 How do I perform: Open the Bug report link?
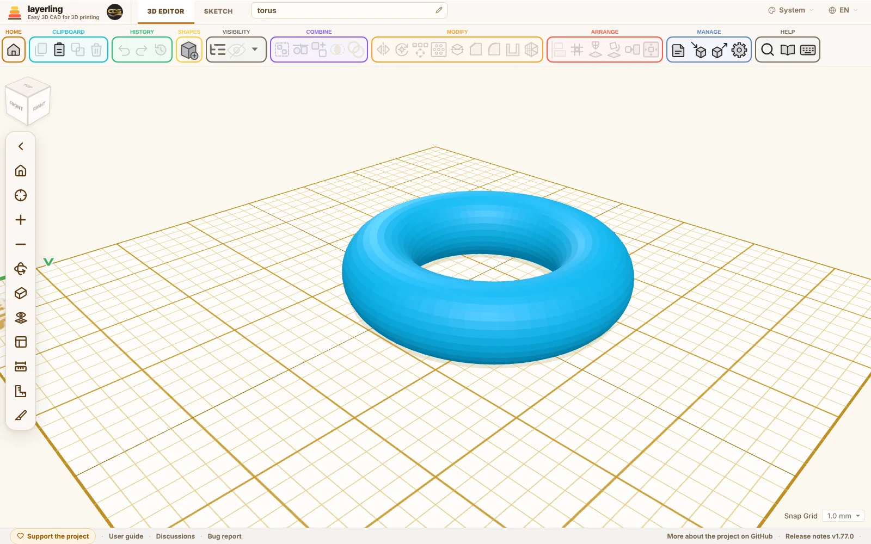pos(224,536)
